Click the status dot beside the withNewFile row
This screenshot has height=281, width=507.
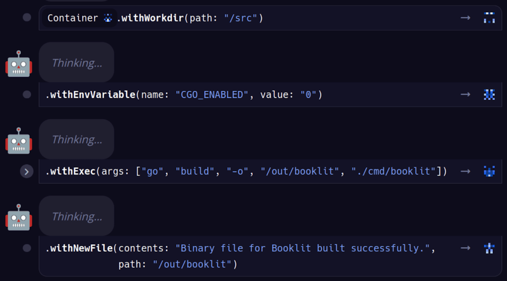click(27, 248)
